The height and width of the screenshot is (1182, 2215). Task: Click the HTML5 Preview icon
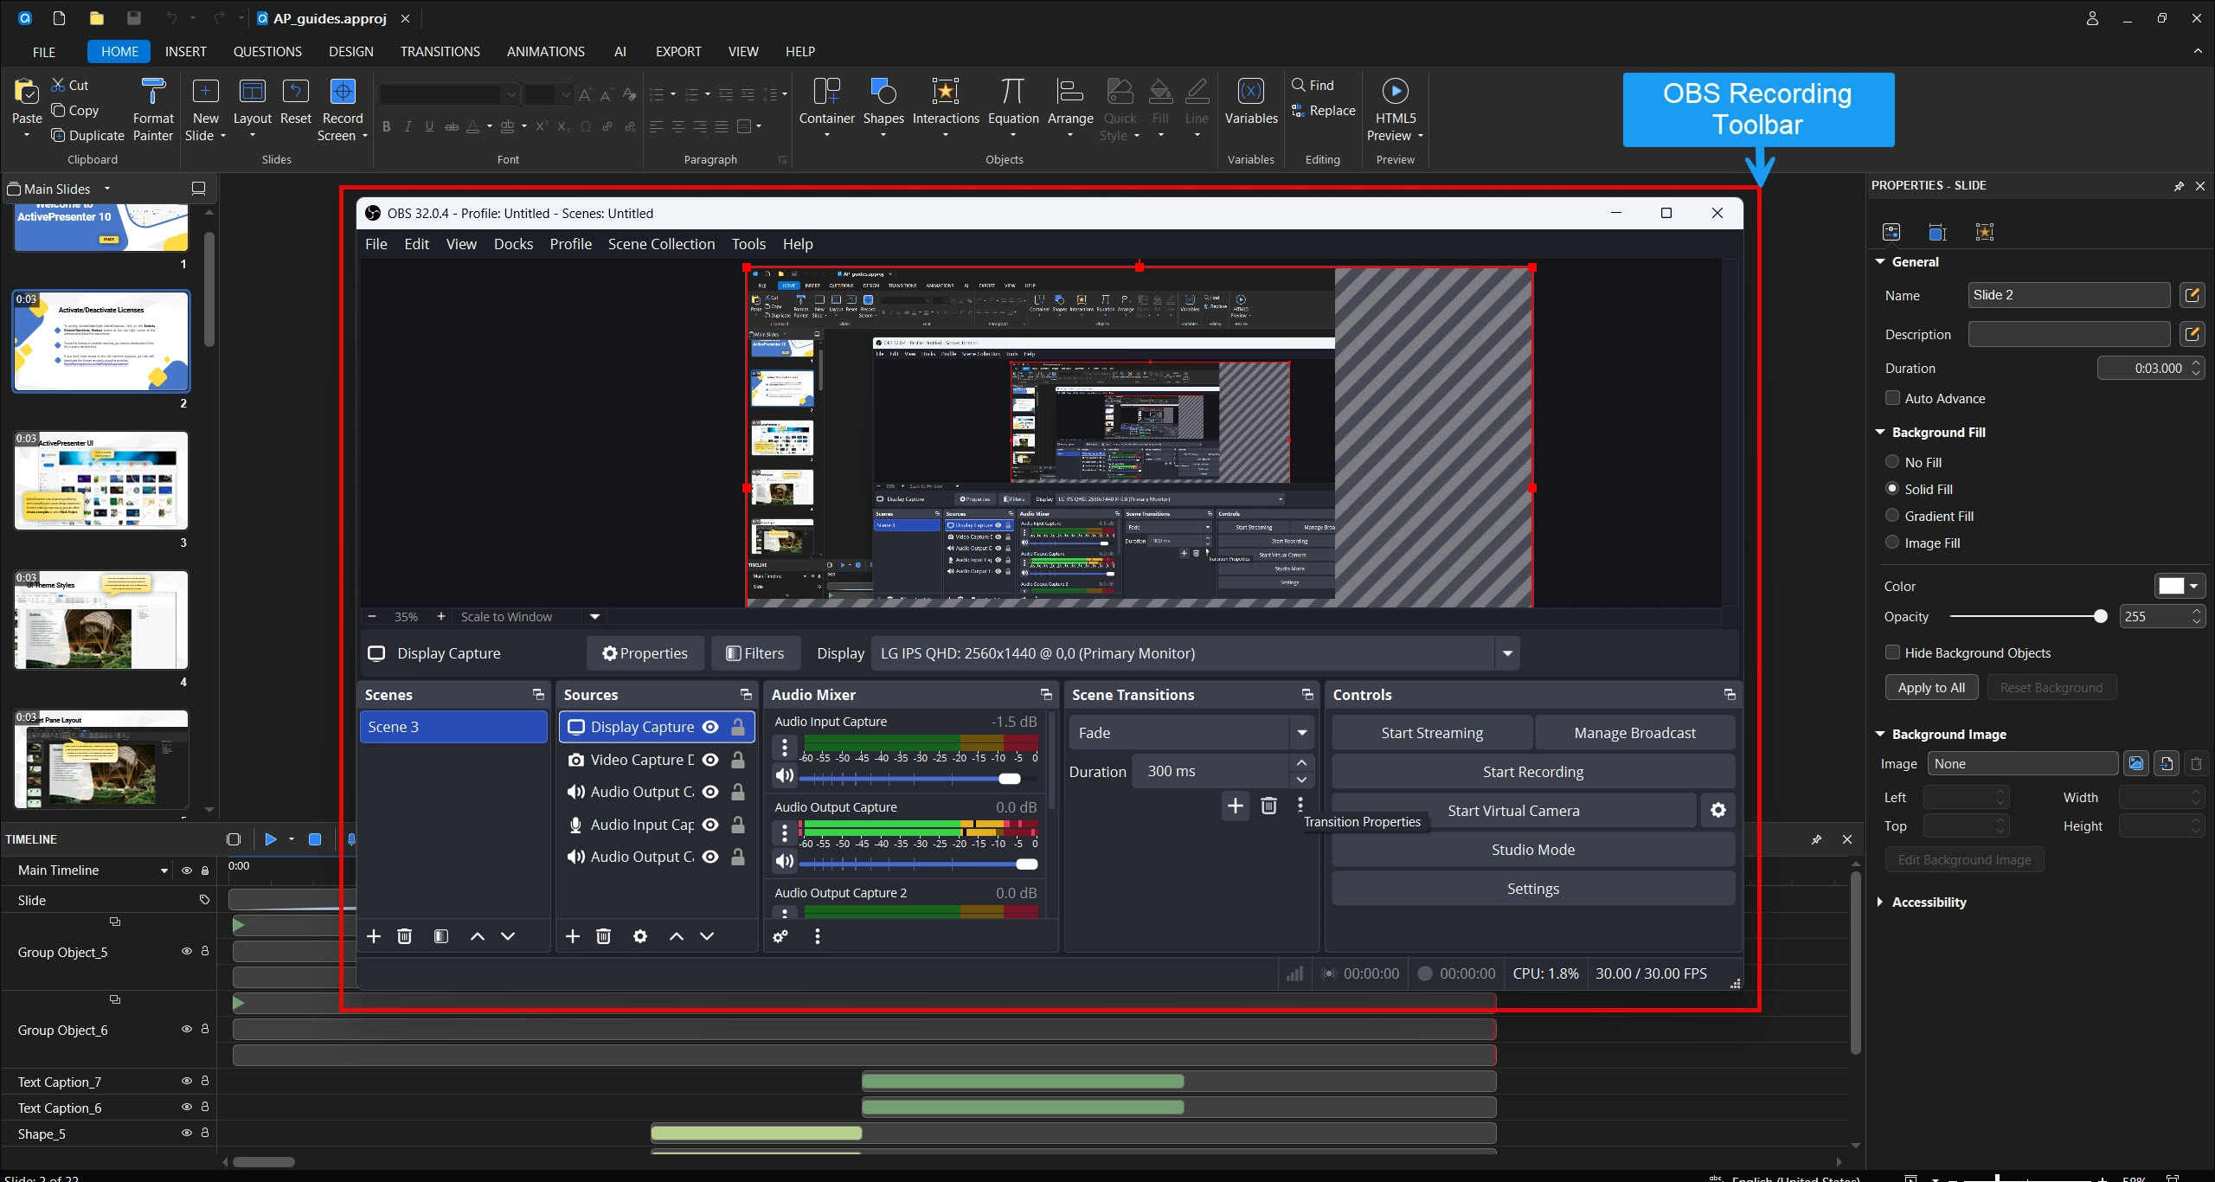[x=1394, y=93]
